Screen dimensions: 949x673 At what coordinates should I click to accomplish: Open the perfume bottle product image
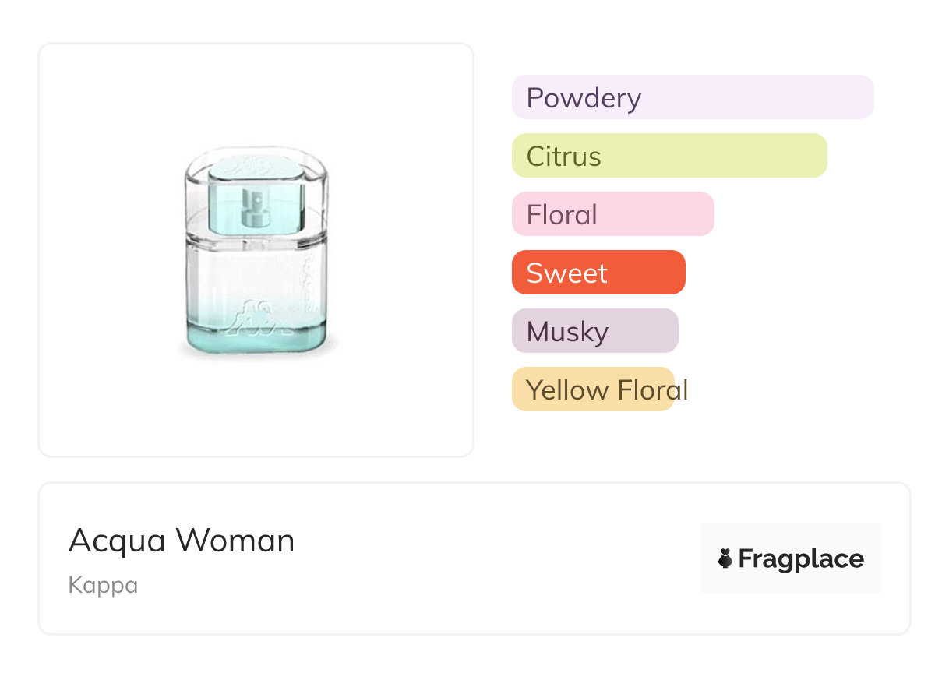pos(256,251)
